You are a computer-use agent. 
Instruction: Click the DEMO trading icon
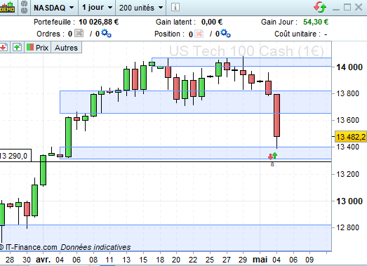pos(7,7)
